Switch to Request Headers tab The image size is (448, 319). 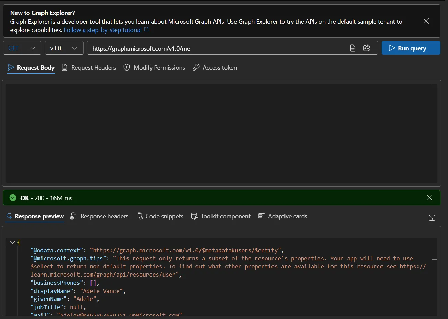89,68
